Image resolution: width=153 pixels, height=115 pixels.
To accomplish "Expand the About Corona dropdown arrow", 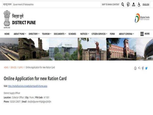I will [x=133, y=34].
